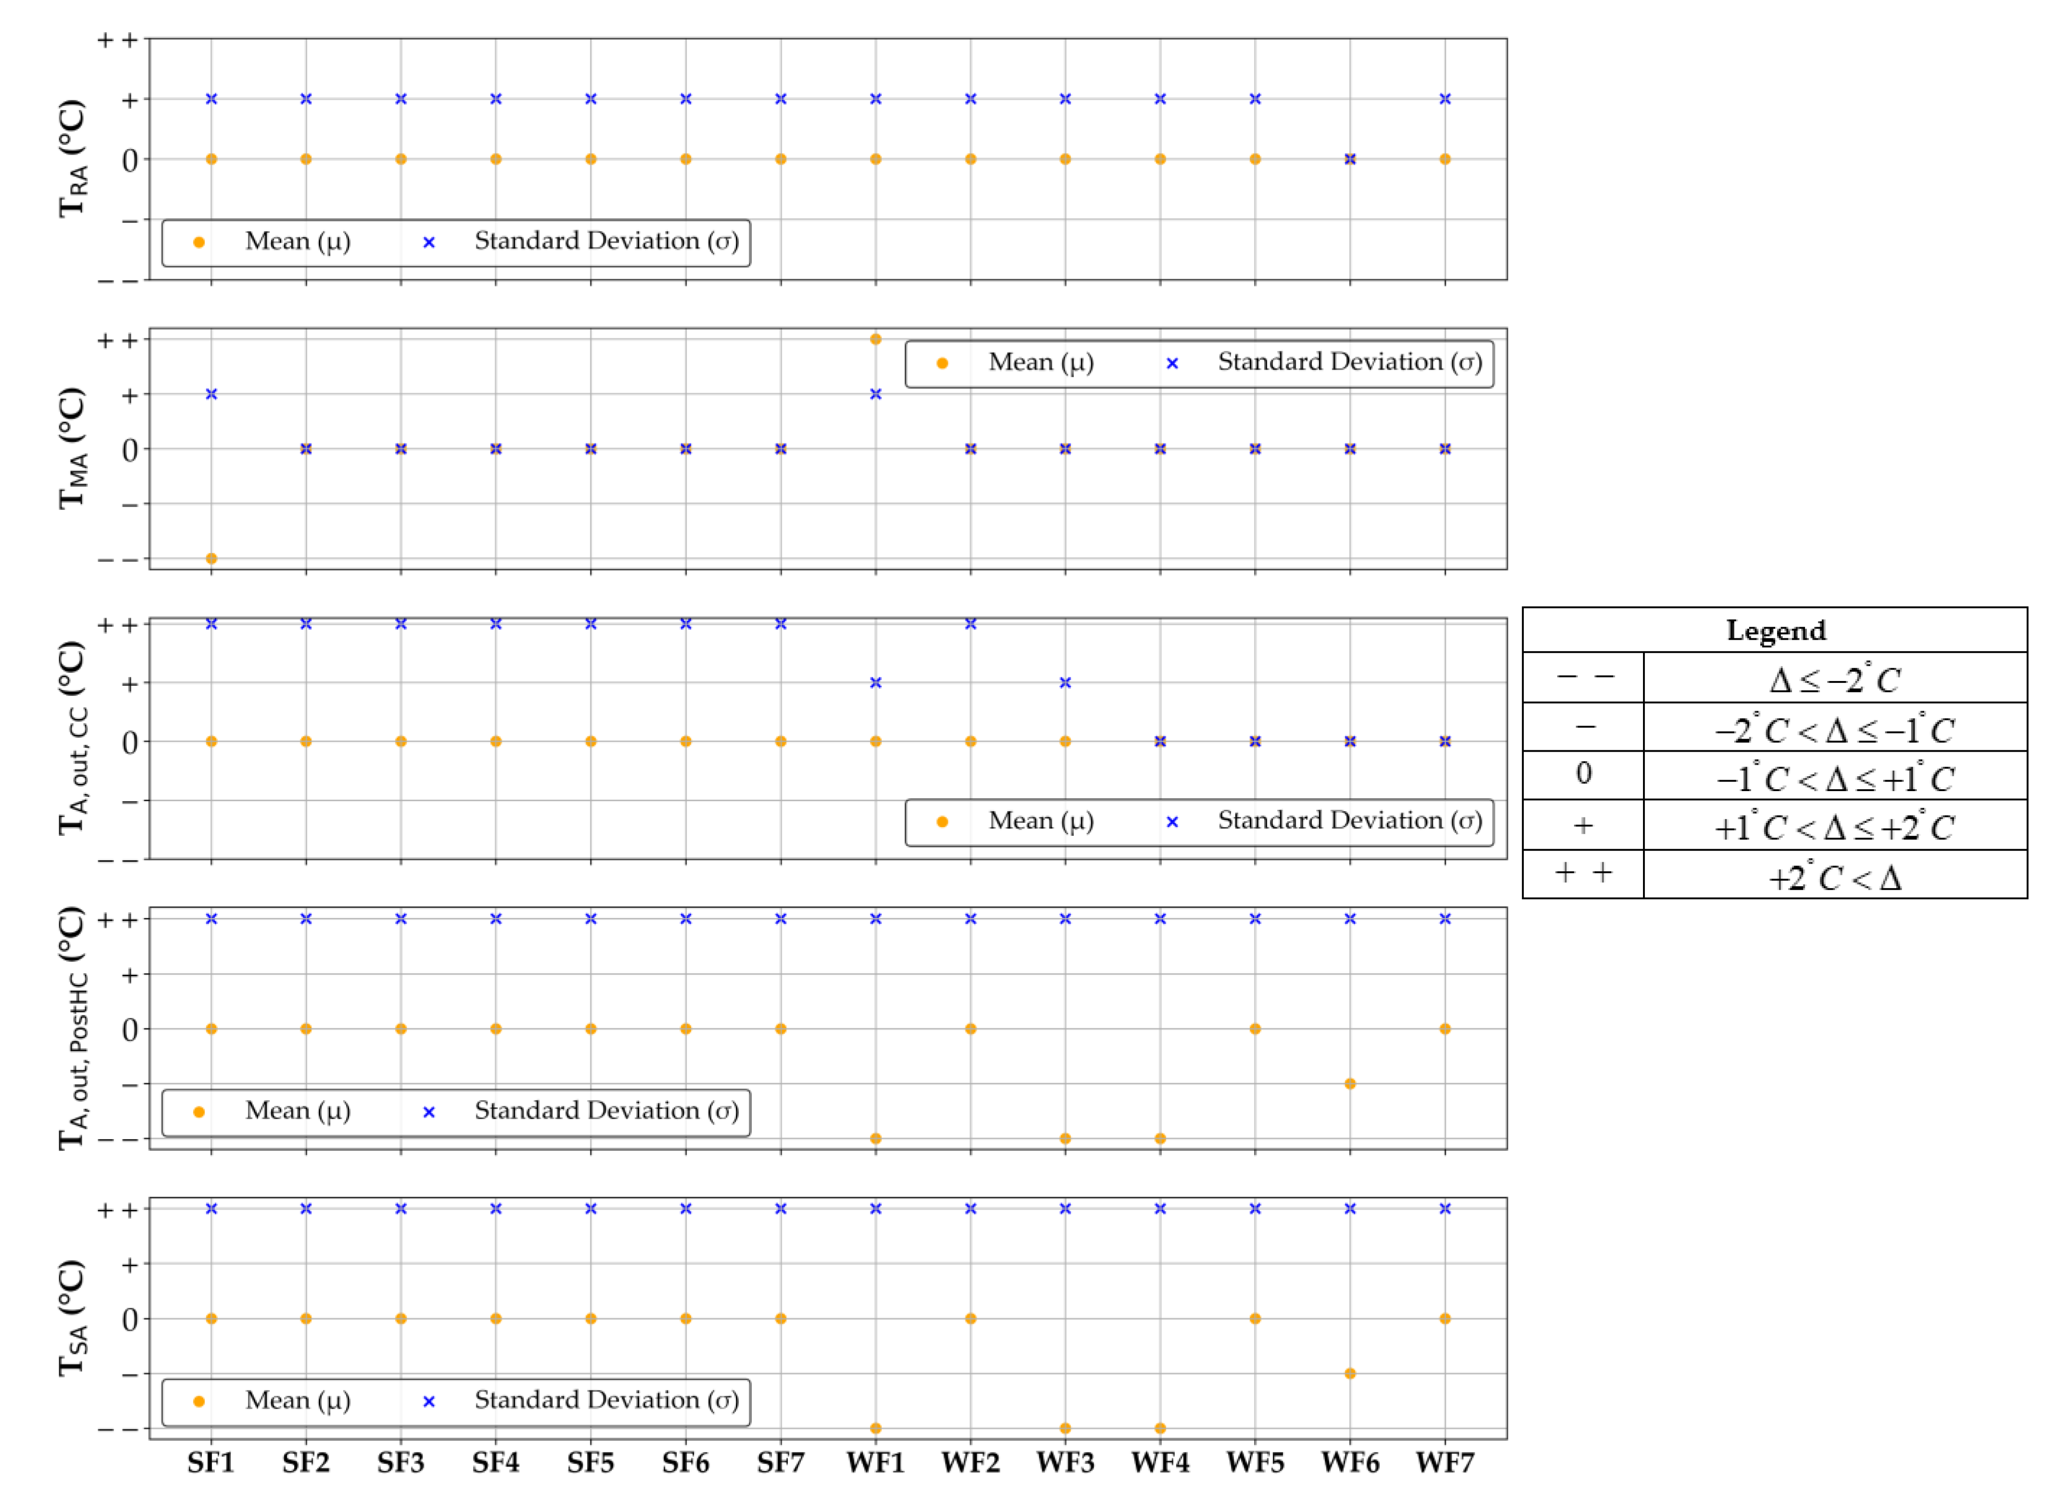Select the SF1 mean dot at bottom of T_MA plot
This screenshot has width=2053, height=1500.
click(x=212, y=558)
